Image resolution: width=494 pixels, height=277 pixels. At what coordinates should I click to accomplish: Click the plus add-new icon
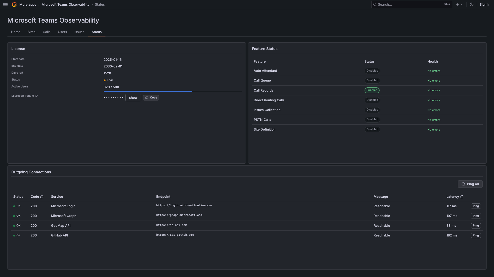coord(457,4)
